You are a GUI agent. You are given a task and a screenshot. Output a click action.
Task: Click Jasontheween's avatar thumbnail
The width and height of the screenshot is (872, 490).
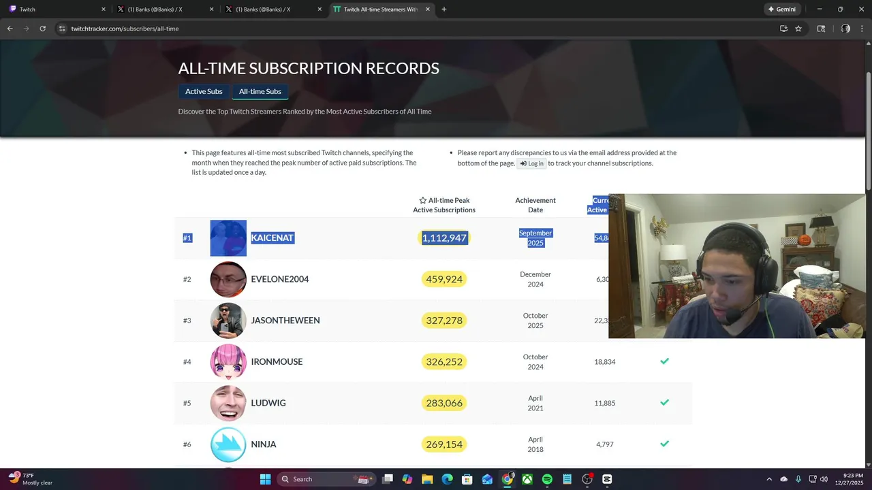(x=228, y=321)
